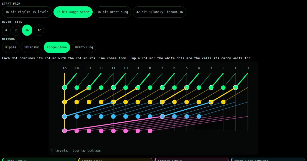Viewport: 307px width, 161px height.
Task: Click the blue level-3 dot in column 6
Action: pyautogui.click(x=174, y=117)
